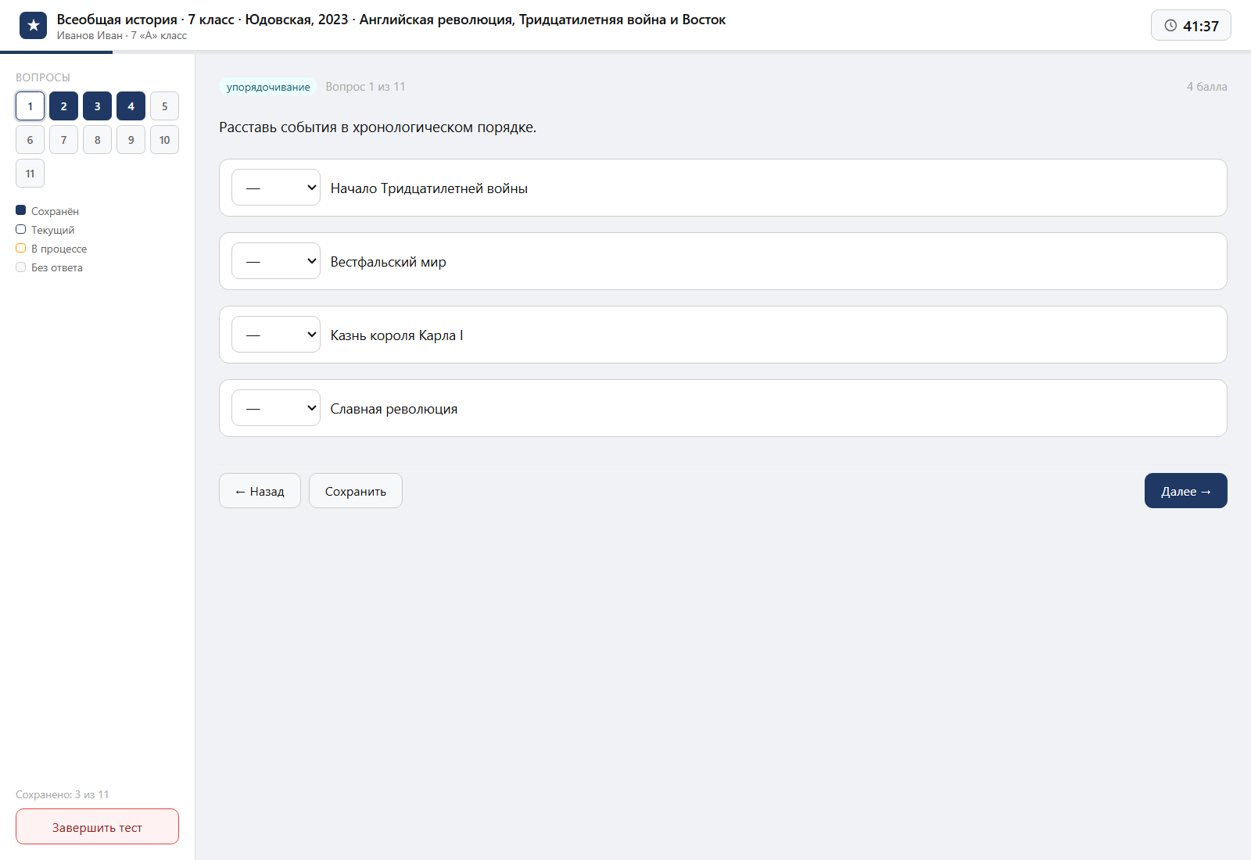
Task: Select question 11 in question list
Action: click(x=30, y=174)
